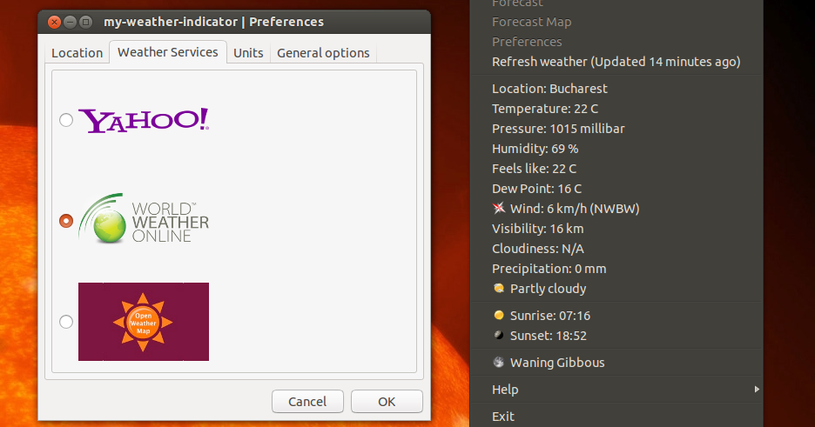This screenshot has width=815, height=427.
Task: Select the Yahoo weather service radio button
Action: click(66, 120)
